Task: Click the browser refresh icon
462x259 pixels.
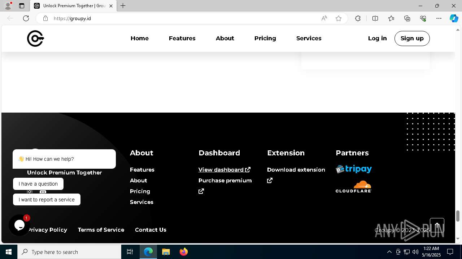Action: click(26, 18)
